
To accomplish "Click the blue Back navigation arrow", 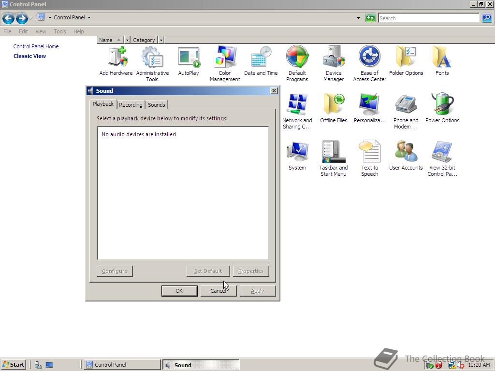I will coord(8,18).
